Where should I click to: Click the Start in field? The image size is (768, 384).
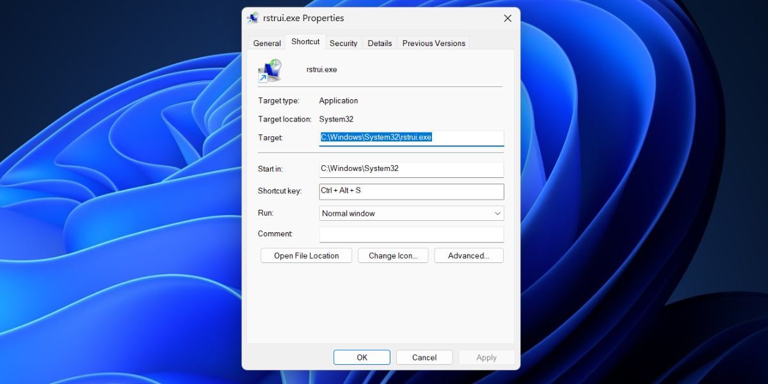coord(412,169)
